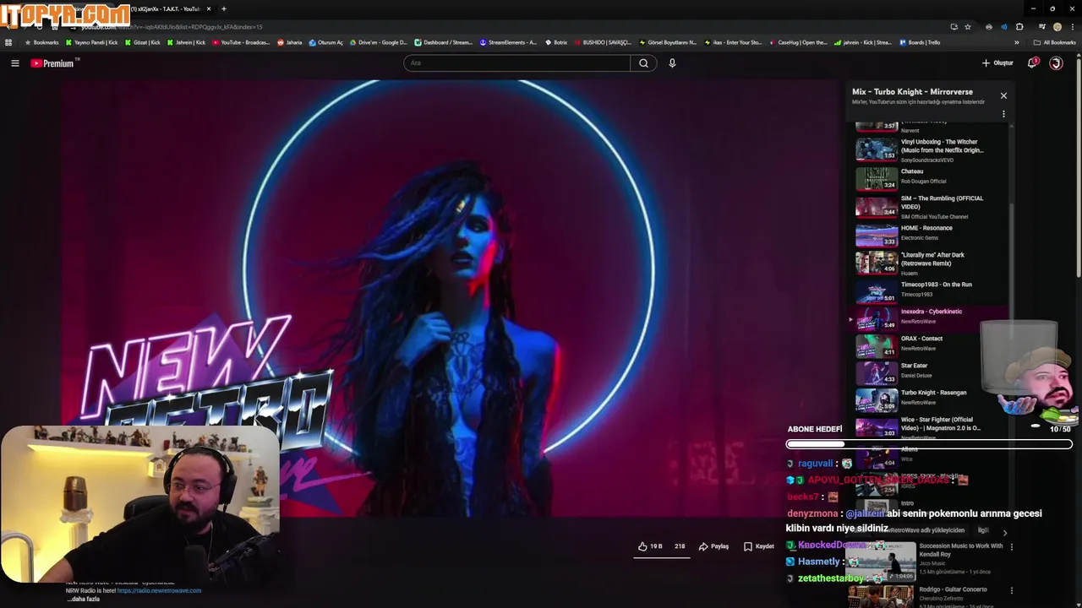Play 'Star Eater' by Daniel Deluxe
Image resolution: width=1082 pixels, height=608 pixels.
coord(930,372)
